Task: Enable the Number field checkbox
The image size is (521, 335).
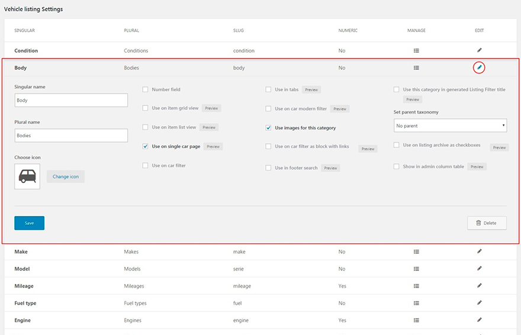Action: pos(146,90)
